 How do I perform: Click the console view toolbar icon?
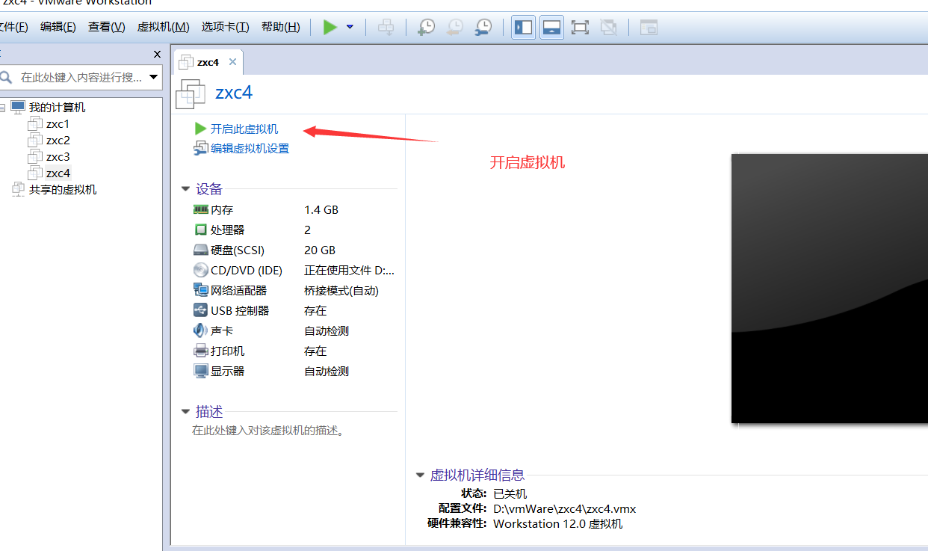[x=649, y=28]
